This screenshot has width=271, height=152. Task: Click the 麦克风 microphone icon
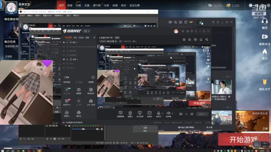[x=159, y=113]
